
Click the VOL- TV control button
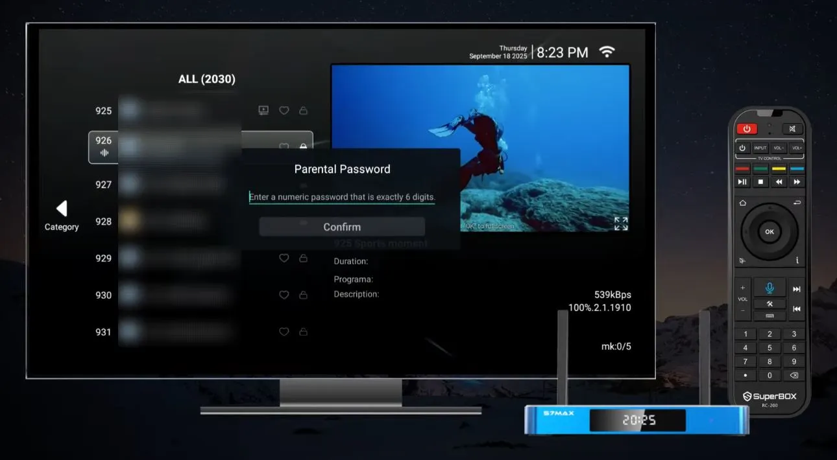(779, 148)
